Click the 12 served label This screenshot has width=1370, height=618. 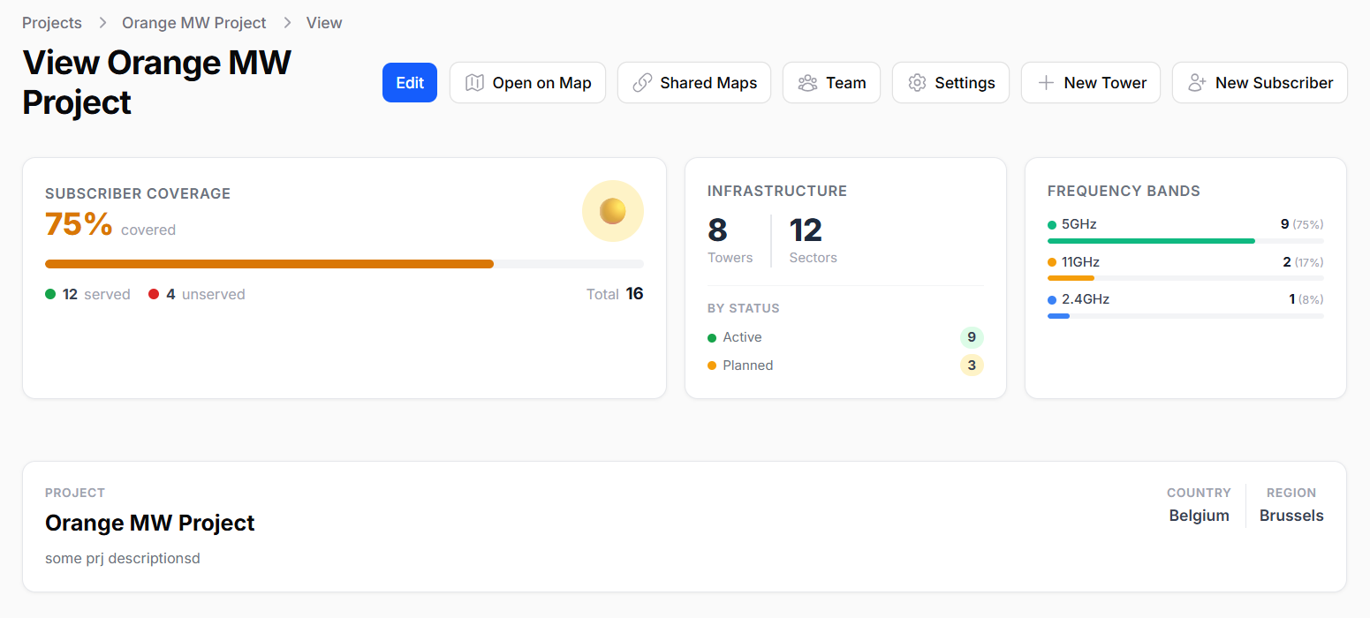pyautogui.click(x=96, y=294)
